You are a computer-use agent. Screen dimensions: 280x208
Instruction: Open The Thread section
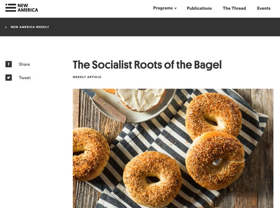234,8
